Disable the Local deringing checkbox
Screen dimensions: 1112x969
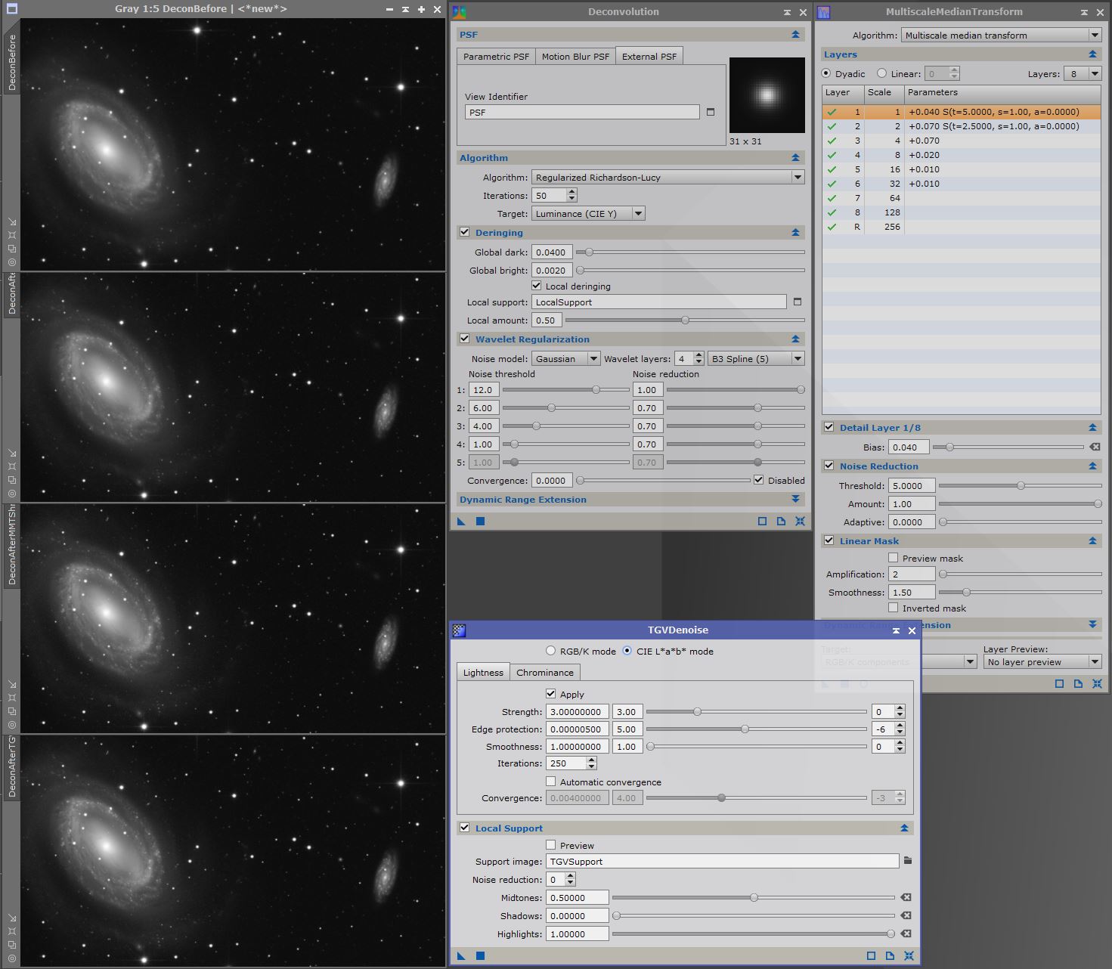tap(537, 286)
